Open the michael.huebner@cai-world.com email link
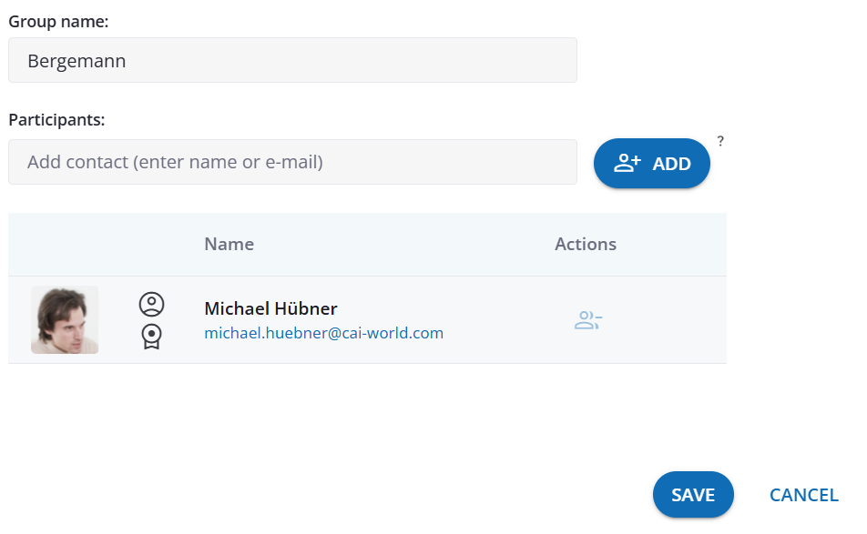867x534 pixels. (x=323, y=333)
